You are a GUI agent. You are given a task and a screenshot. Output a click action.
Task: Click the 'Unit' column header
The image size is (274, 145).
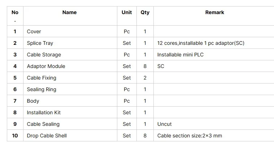127,12
